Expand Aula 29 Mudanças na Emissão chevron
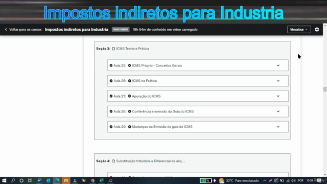The image size is (327, 184). (278, 127)
